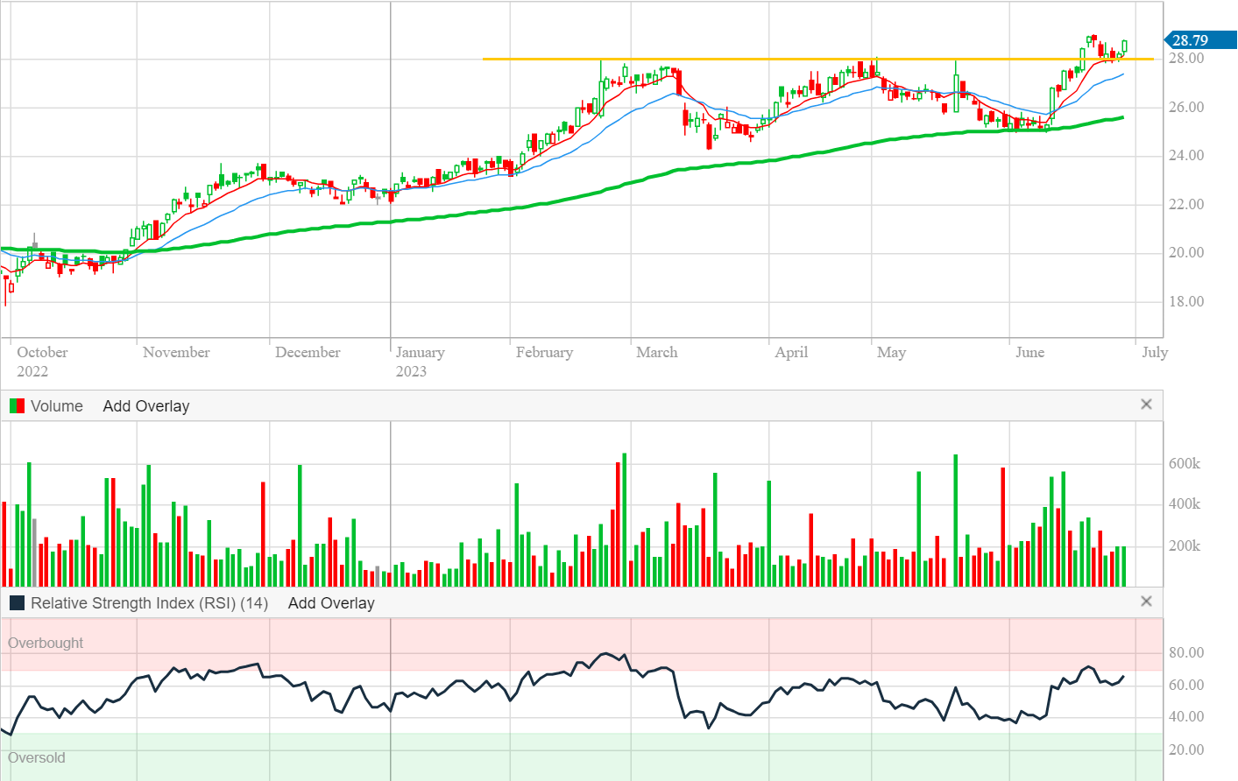Select the Volume indicator title
The width and height of the screenshot is (1238, 781).
(57, 406)
